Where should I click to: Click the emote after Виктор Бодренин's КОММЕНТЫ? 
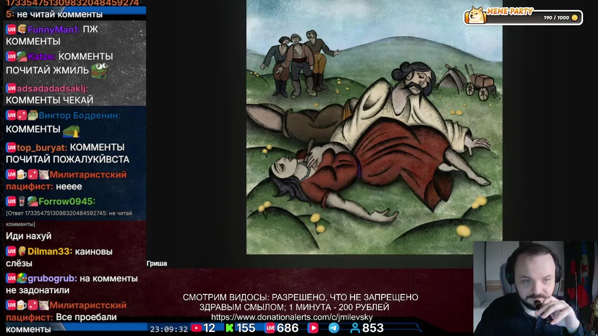(71, 130)
